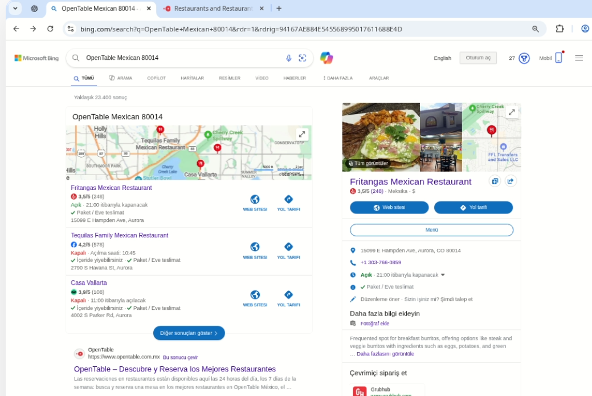Viewport: 592px width, 396px height.
Task: Open visual search camera icon
Action: tap(303, 58)
